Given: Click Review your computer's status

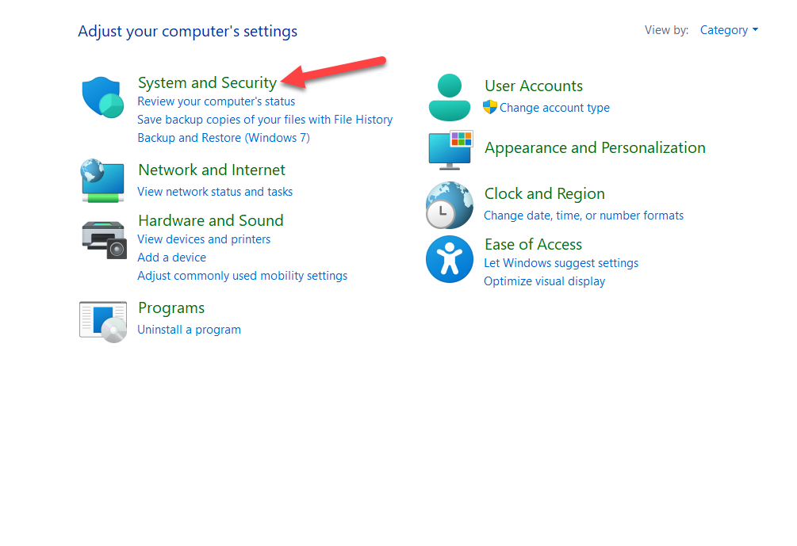Looking at the screenshot, I should pyautogui.click(x=216, y=101).
